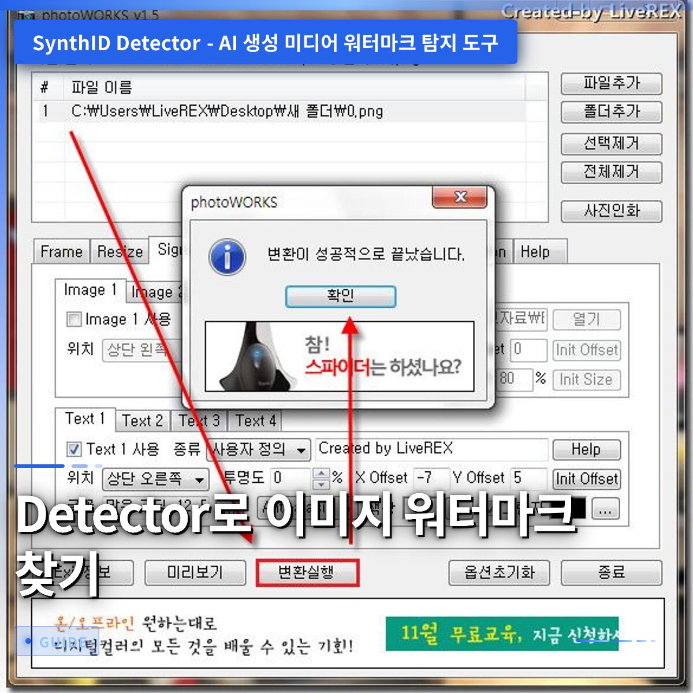693x693 pixels.
Task: Exit the program with the 종료 button
Action: [x=611, y=573]
